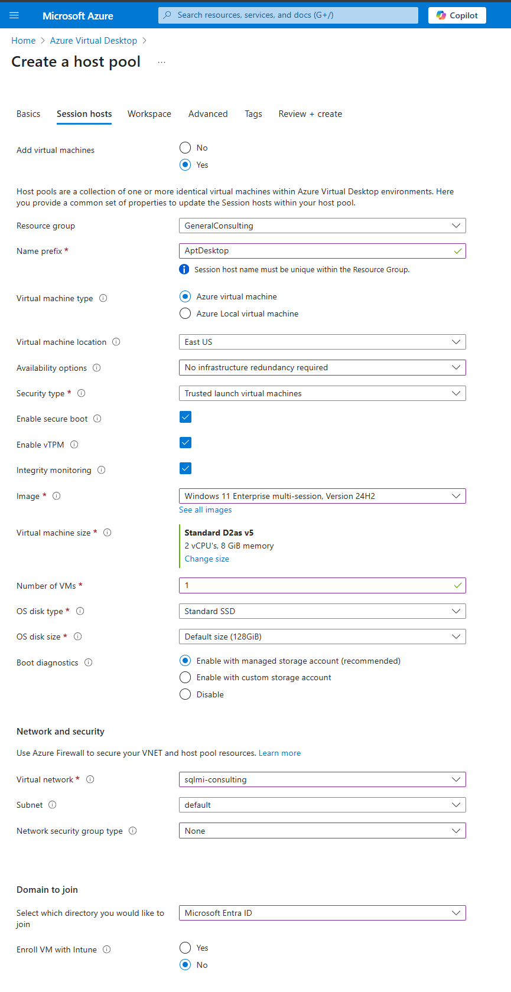Click info icon beside Boot diagnostics

pos(89,663)
